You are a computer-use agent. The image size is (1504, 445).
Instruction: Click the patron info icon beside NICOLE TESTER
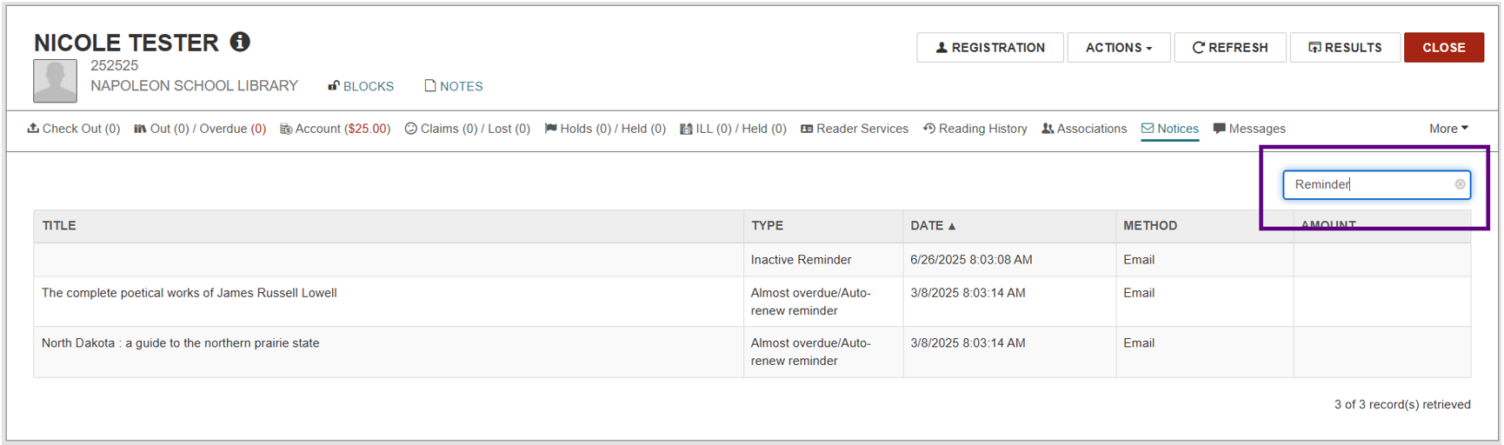point(240,41)
